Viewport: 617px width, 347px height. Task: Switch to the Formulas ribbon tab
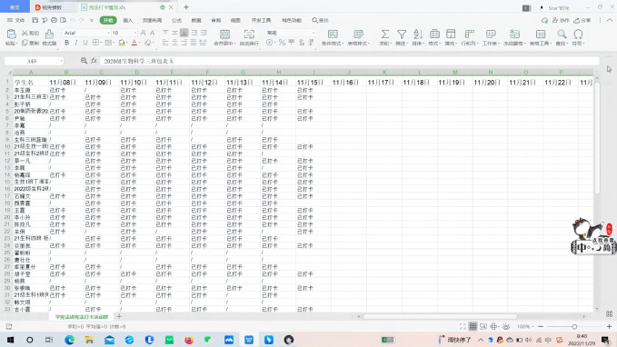176,20
